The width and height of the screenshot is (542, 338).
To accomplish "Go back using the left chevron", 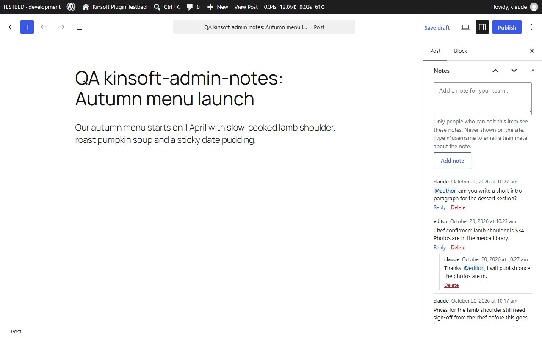I will [x=10, y=27].
